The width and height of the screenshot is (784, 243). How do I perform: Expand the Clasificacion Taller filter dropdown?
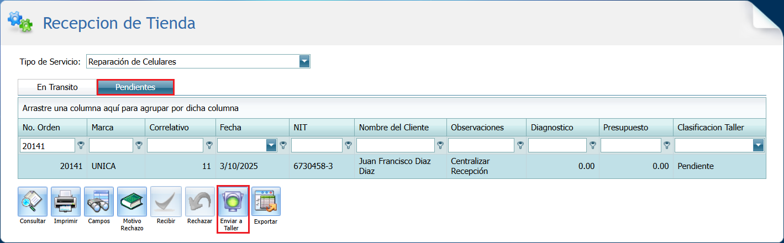click(x=759, y=145)
